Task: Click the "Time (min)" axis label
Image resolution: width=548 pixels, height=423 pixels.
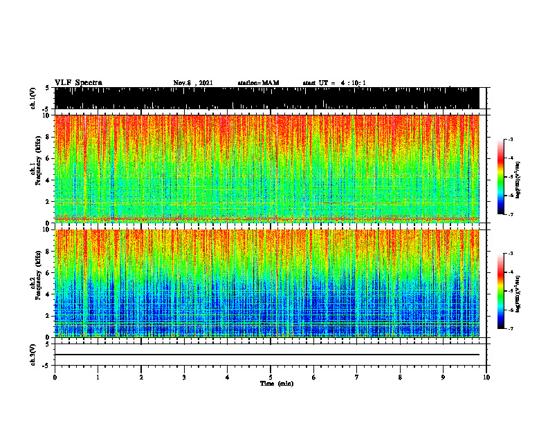Action: pyautogui.click(x=277, y=384)
